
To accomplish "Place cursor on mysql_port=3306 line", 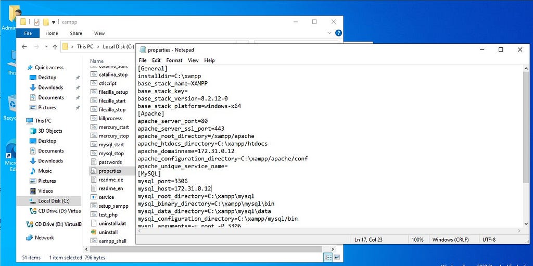I will click(x=162, y=181).
